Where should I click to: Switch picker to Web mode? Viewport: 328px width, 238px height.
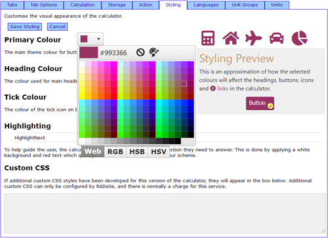click(93, 151)
